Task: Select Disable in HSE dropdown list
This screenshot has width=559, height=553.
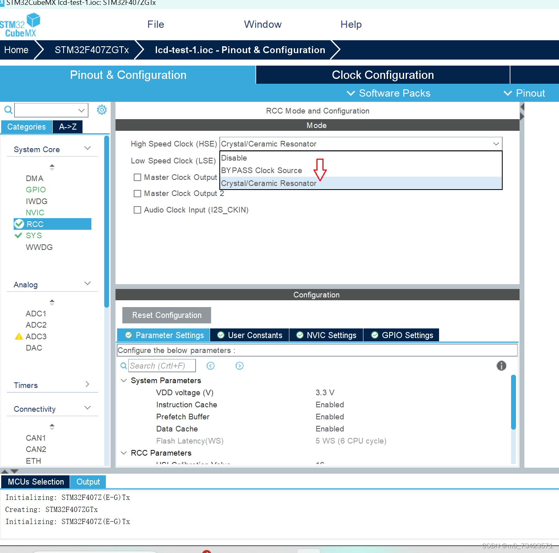Action: [361, 158]
